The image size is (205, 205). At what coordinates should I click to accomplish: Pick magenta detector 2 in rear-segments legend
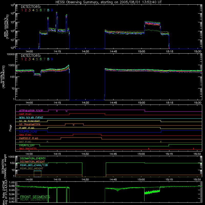[x=26, y=59]
